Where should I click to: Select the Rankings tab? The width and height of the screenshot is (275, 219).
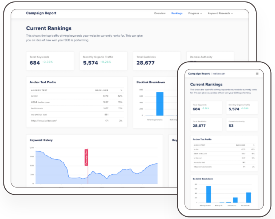click(177, 13)
